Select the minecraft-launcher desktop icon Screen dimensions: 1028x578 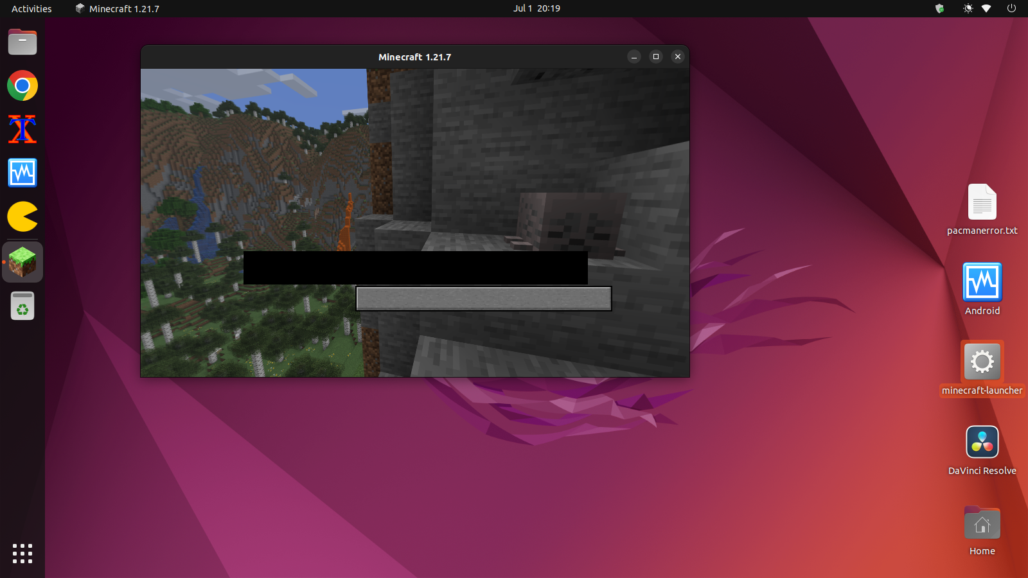tap(982, 369)
